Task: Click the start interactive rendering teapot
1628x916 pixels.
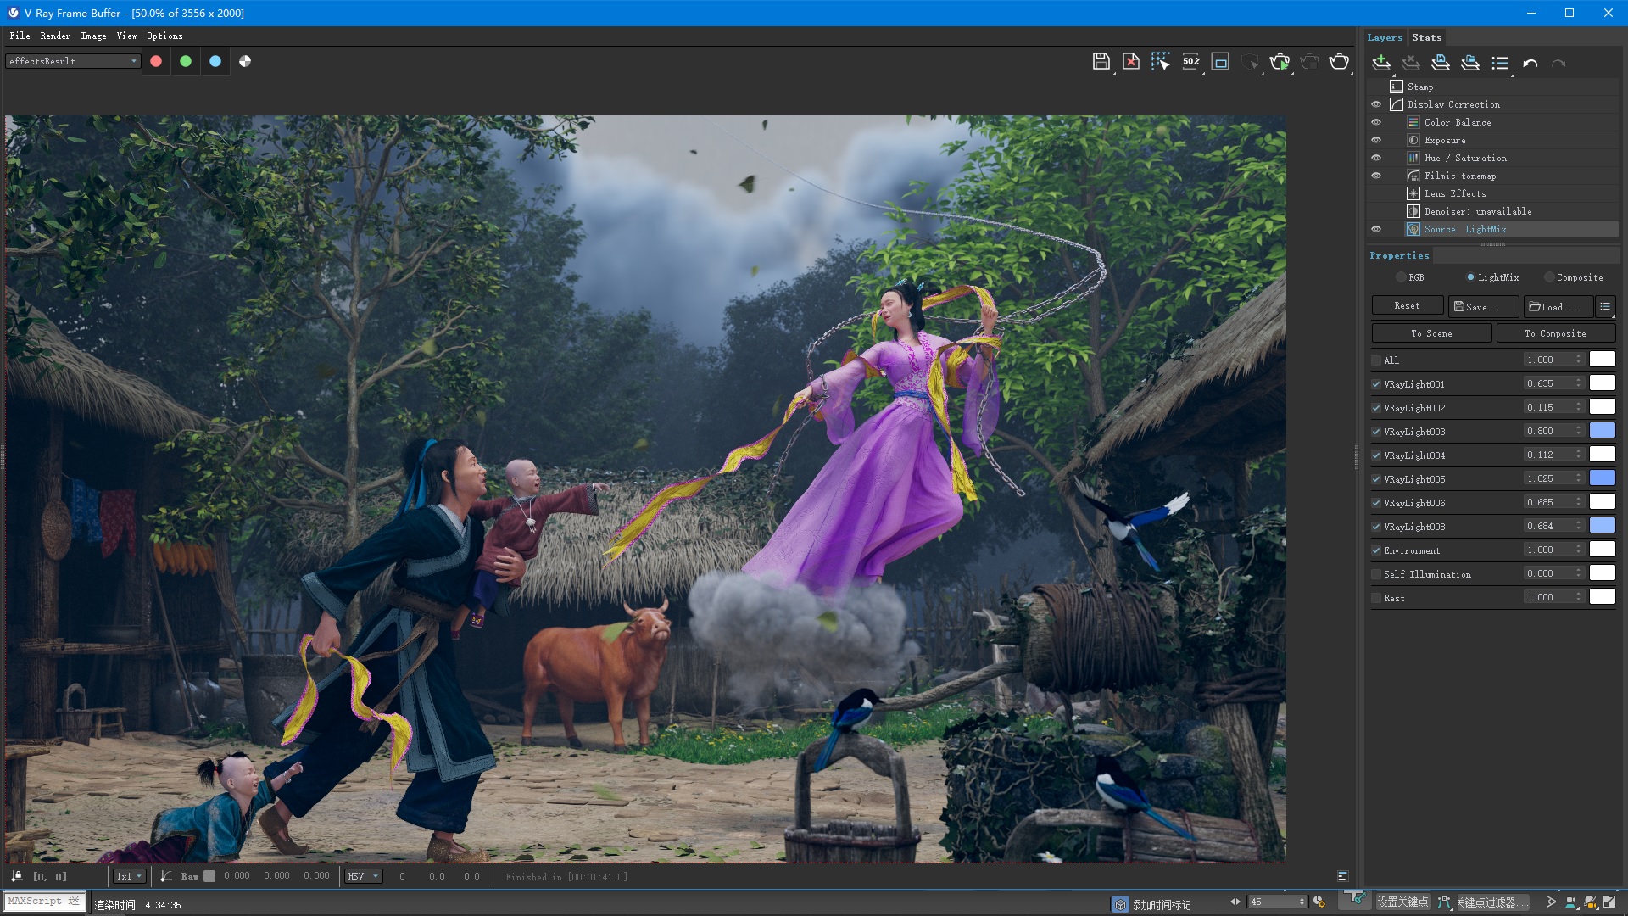Action: tap(1280, 61)
